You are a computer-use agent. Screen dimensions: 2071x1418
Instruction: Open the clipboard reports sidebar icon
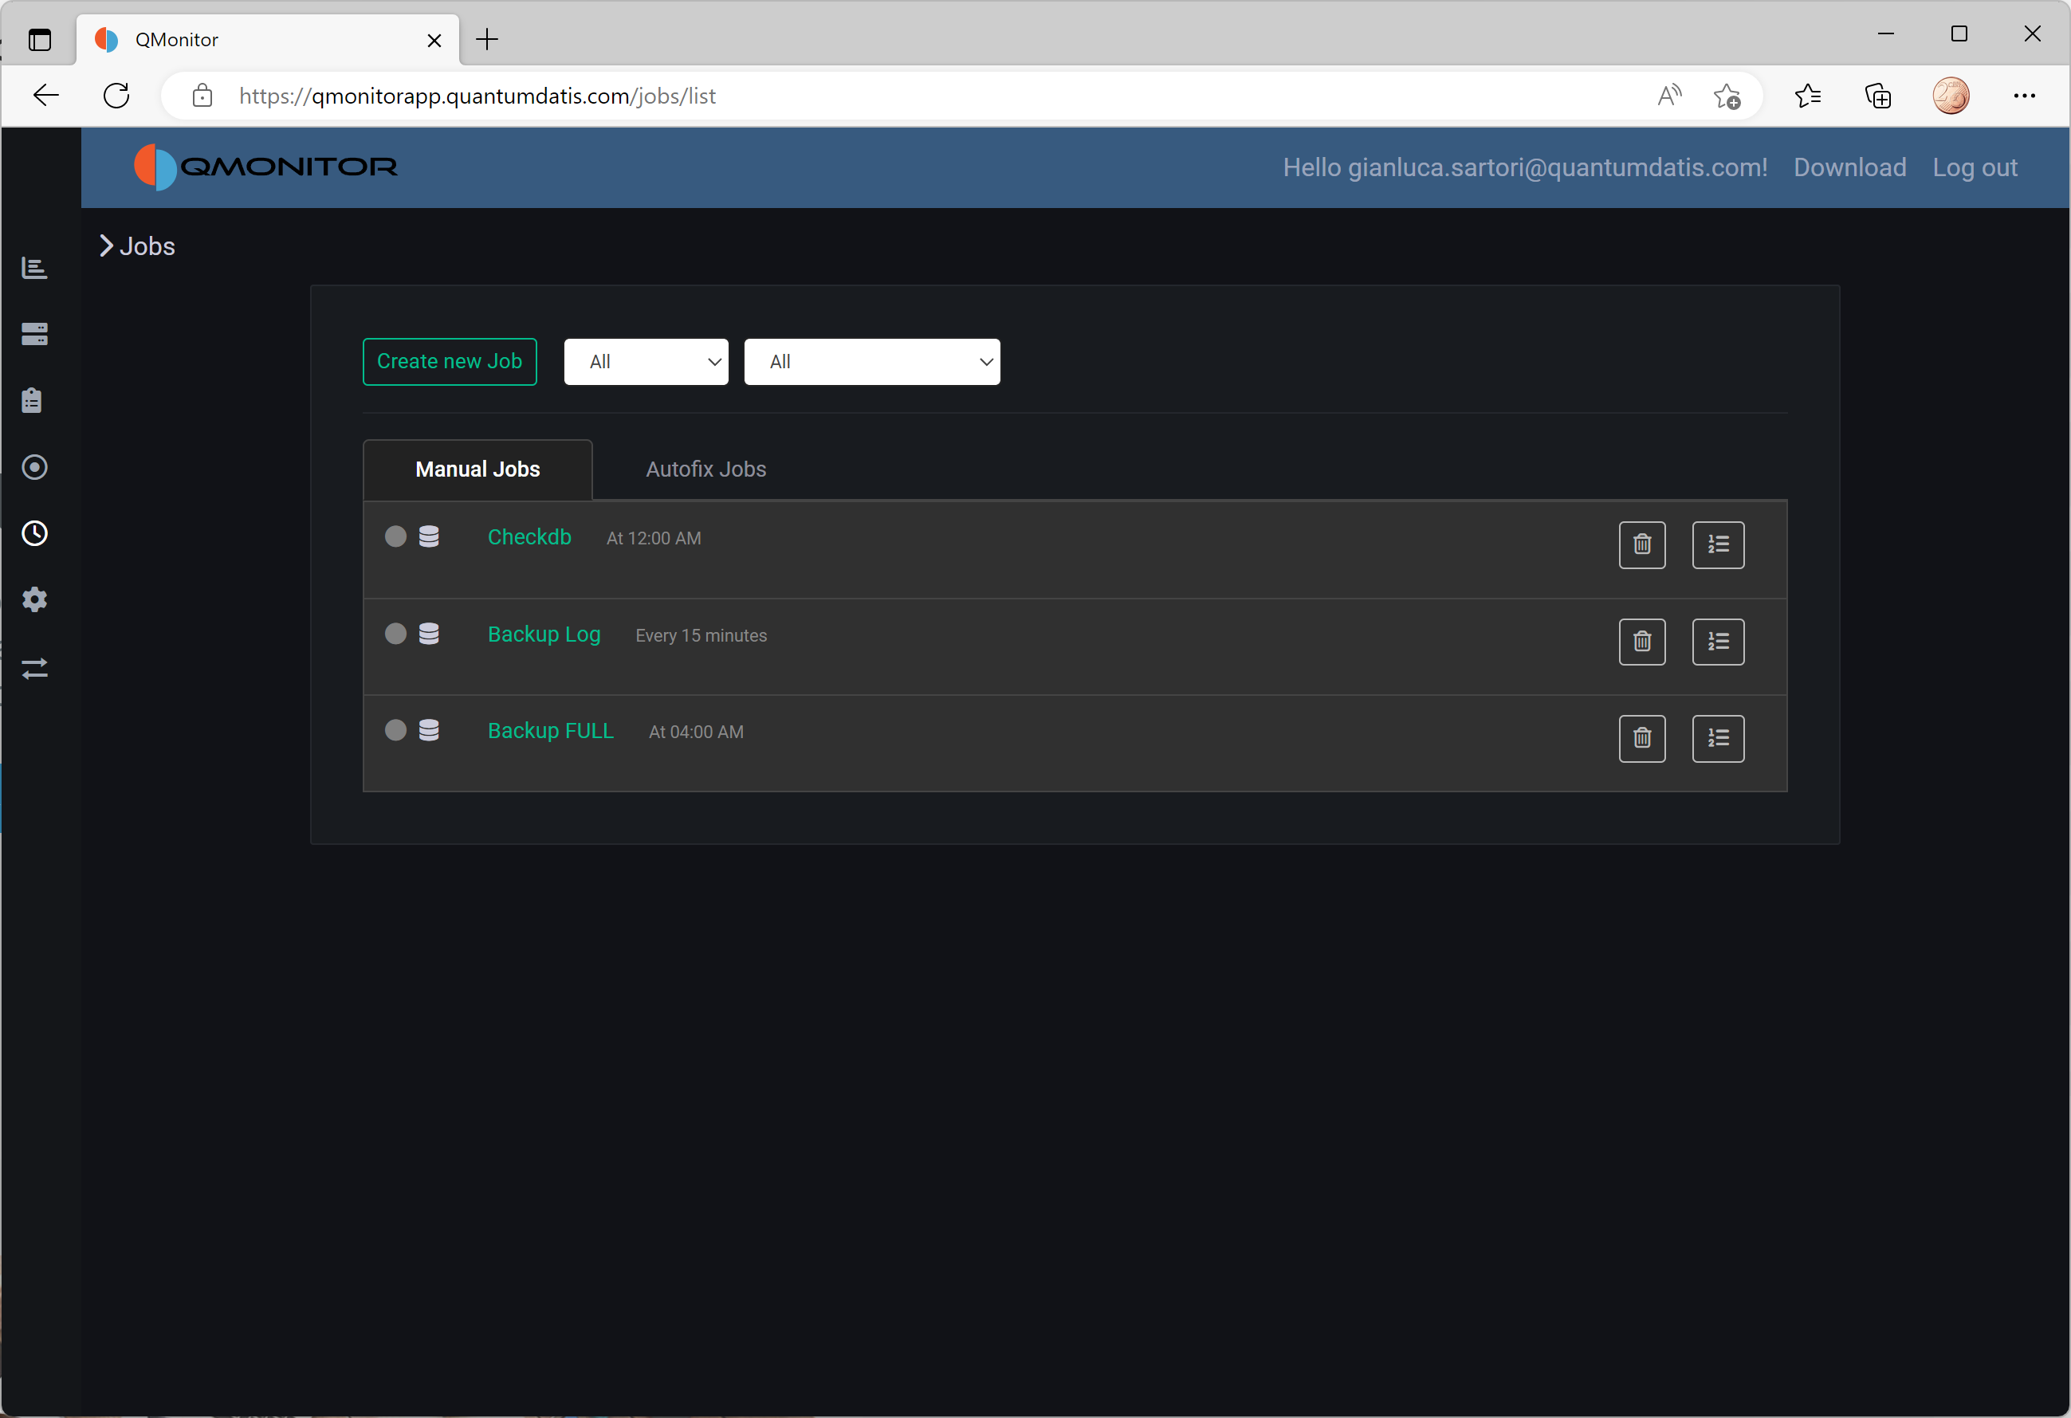33,400
